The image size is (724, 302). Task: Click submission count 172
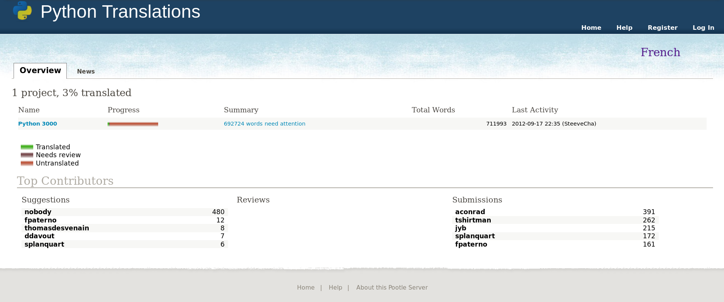(x=649, y=236)
